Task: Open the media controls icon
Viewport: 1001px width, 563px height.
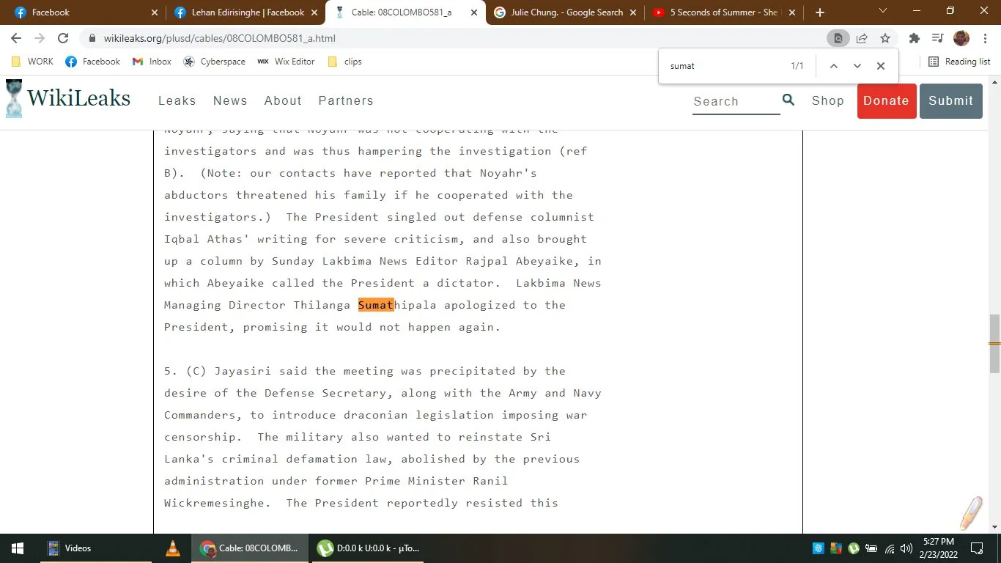Action: click(937, 38)
